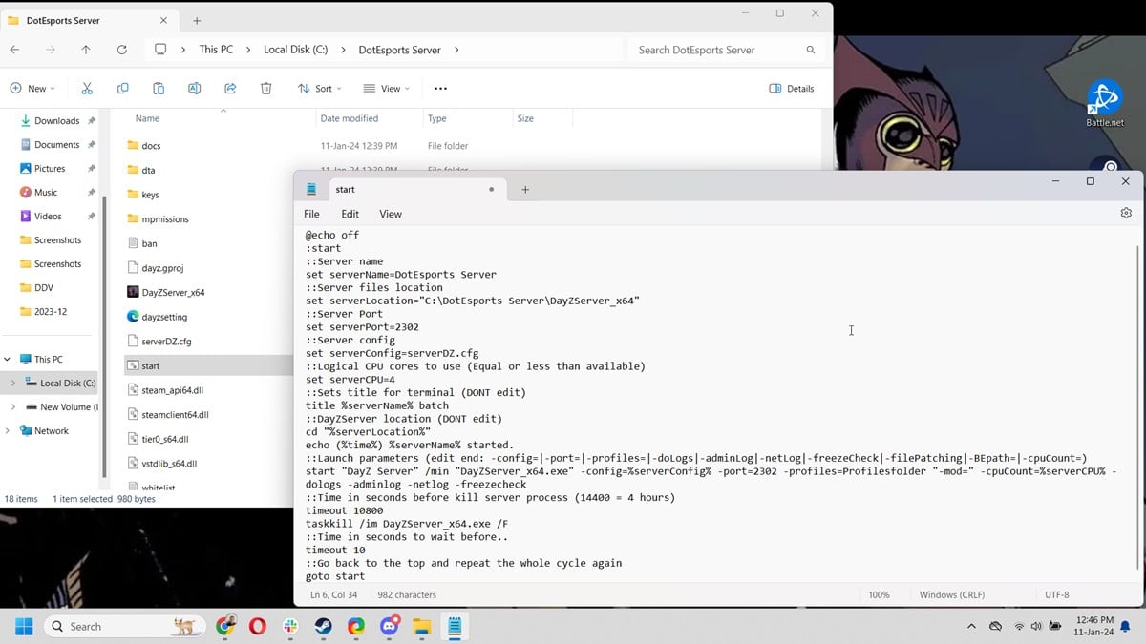Open Steam from the taskbar

(x=324, y=627)
